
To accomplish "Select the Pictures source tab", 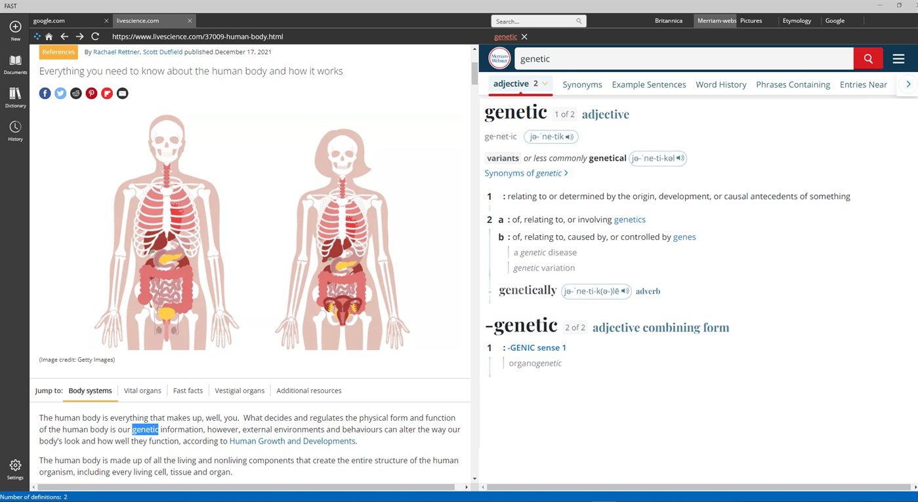I will pyautogui.click(x=751, y=21).
